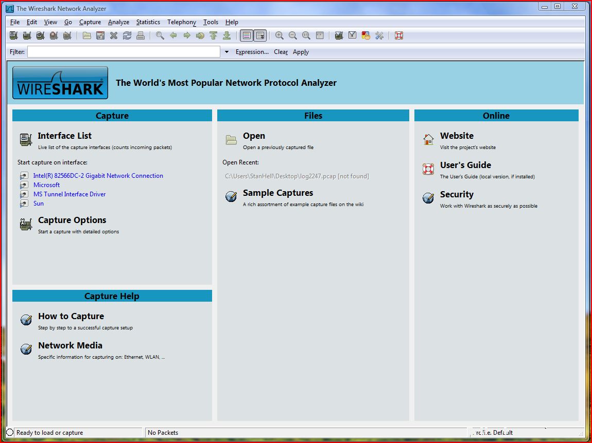Image resolution: width=592 pixels, height=443 pixels.
Task: Save capture file toolbar icon
Action: [100, 35]
